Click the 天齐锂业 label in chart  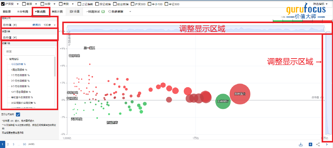[76, 119]
